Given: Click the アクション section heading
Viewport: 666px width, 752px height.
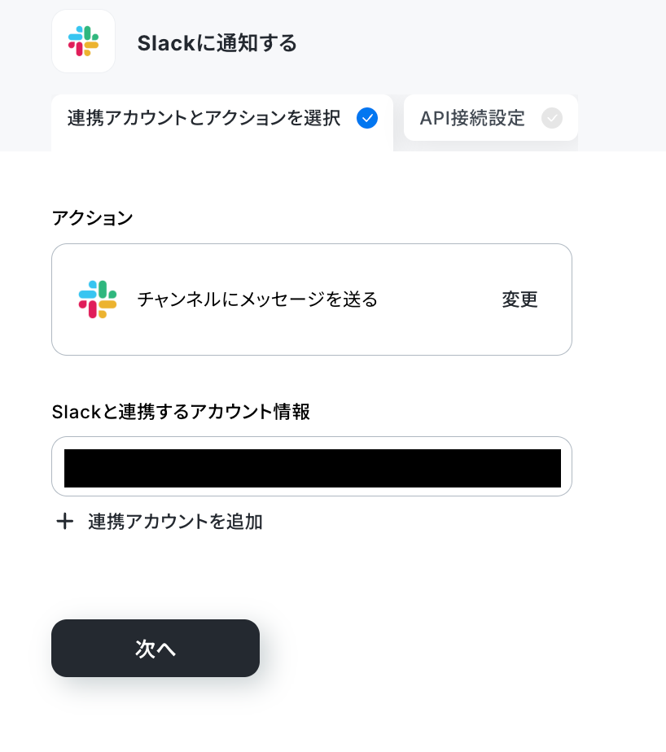Looking at the screenshot, I should click(x=92, y=218).
